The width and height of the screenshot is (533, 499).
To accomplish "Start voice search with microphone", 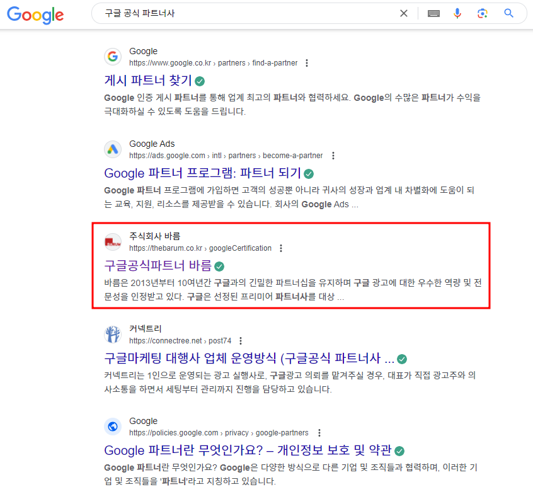I will pyautogui.click(x=457, y=13).
